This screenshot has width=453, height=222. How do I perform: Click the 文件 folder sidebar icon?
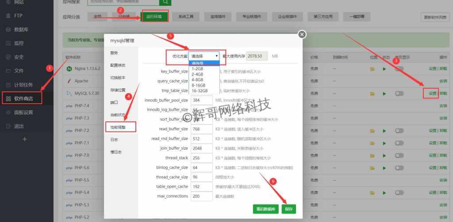pyautogui.click(x=8, y=71)
